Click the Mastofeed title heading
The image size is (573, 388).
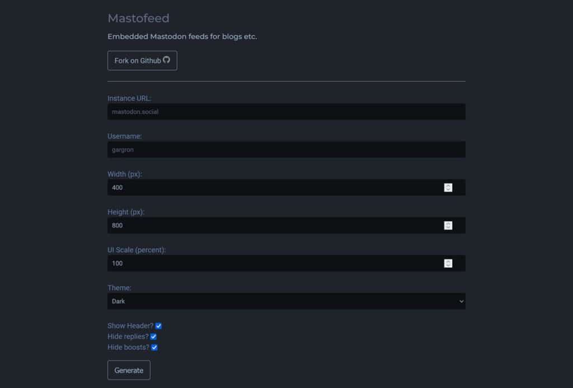pyautogui.click(x=138, y=18)
